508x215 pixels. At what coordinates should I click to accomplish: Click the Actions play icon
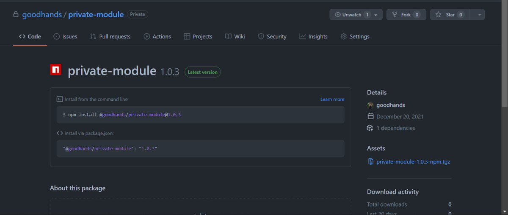click(x=146, y=37)
